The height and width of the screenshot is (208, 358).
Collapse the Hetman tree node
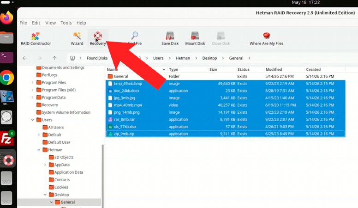[39, 150]
